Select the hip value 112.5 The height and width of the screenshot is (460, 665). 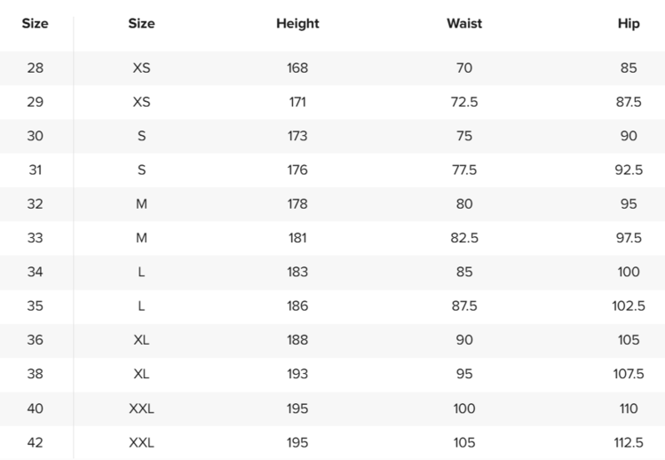click(629, 442)
